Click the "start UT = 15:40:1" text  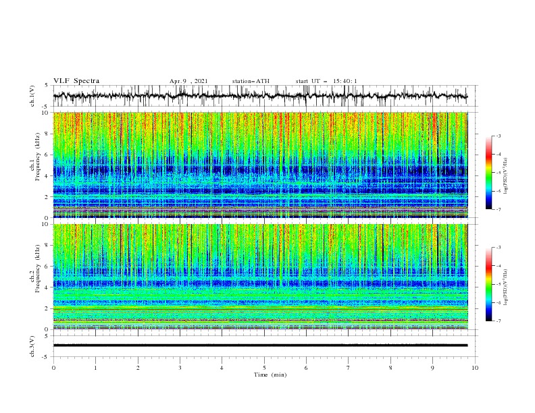click(326, 81)
